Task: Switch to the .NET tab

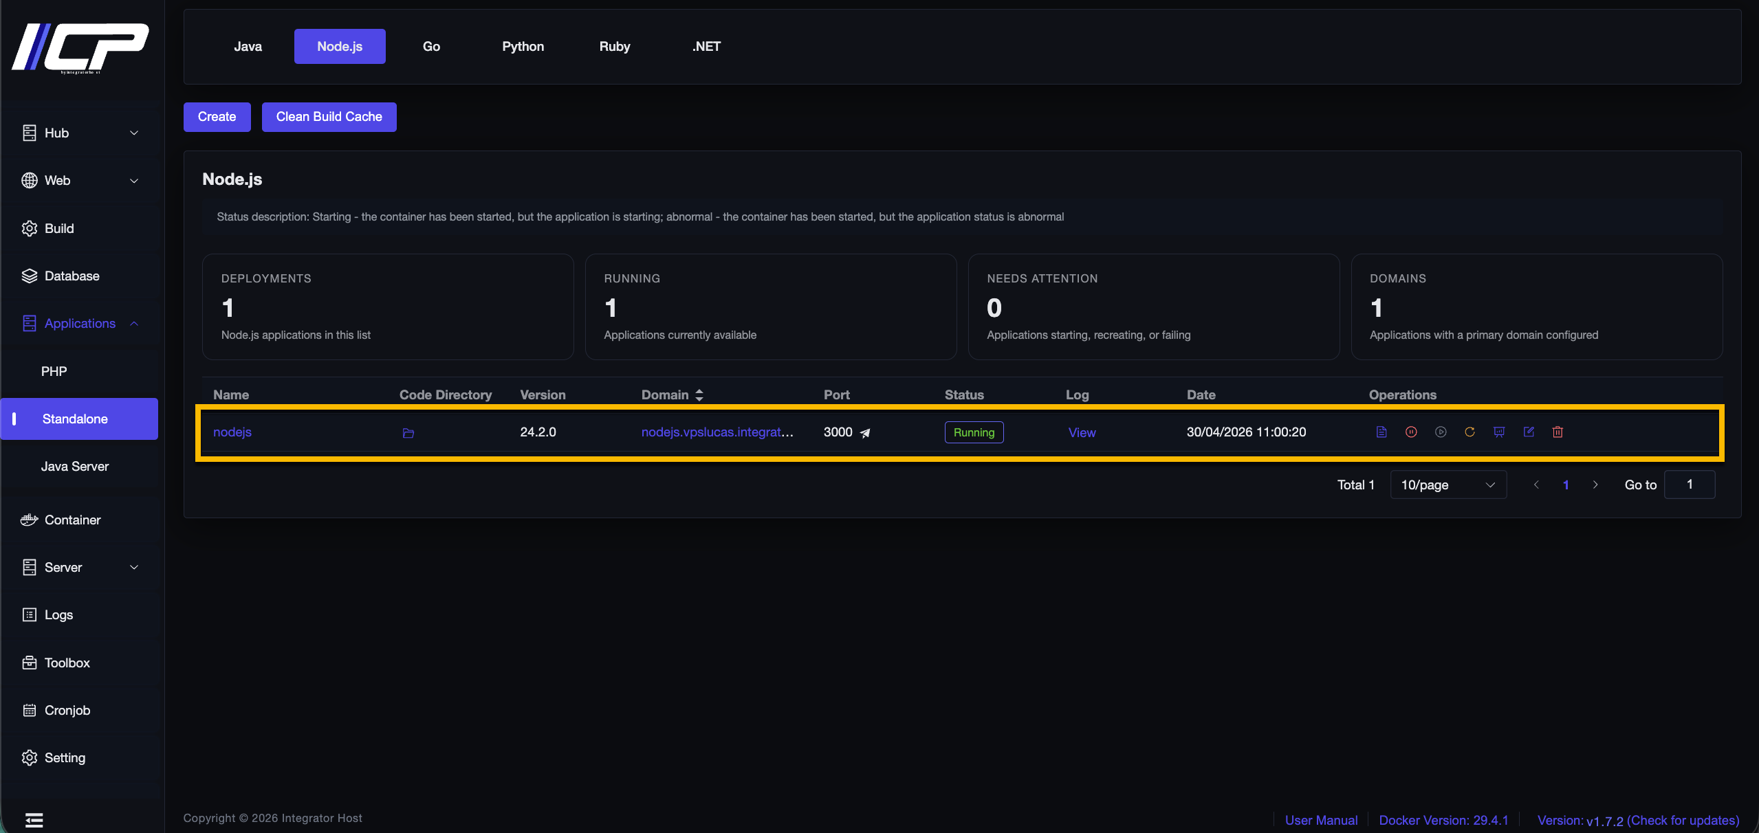Action: coord(706,46)
